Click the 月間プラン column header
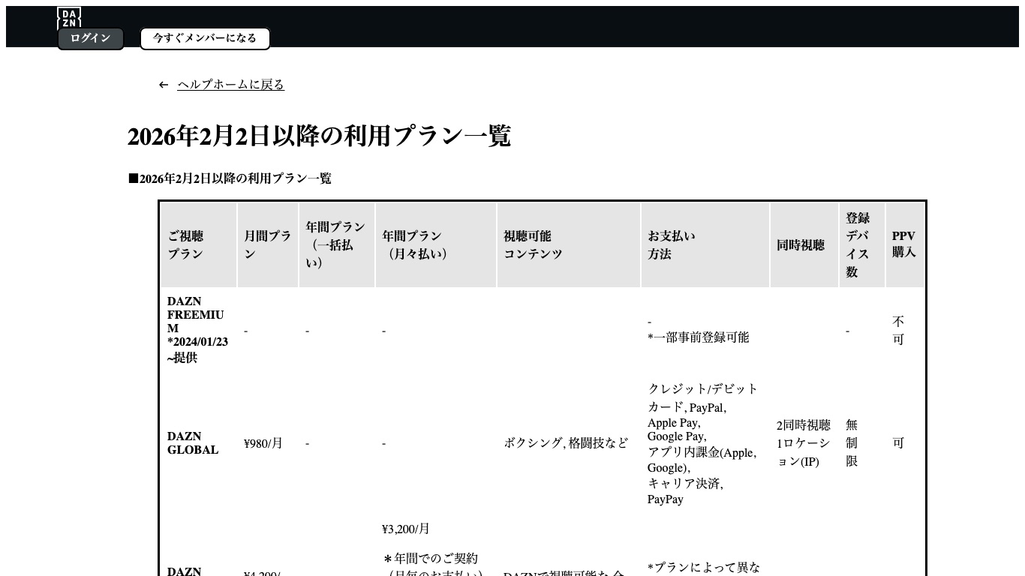The height and width of the screenshot is (576, 1025). [268, 245]
